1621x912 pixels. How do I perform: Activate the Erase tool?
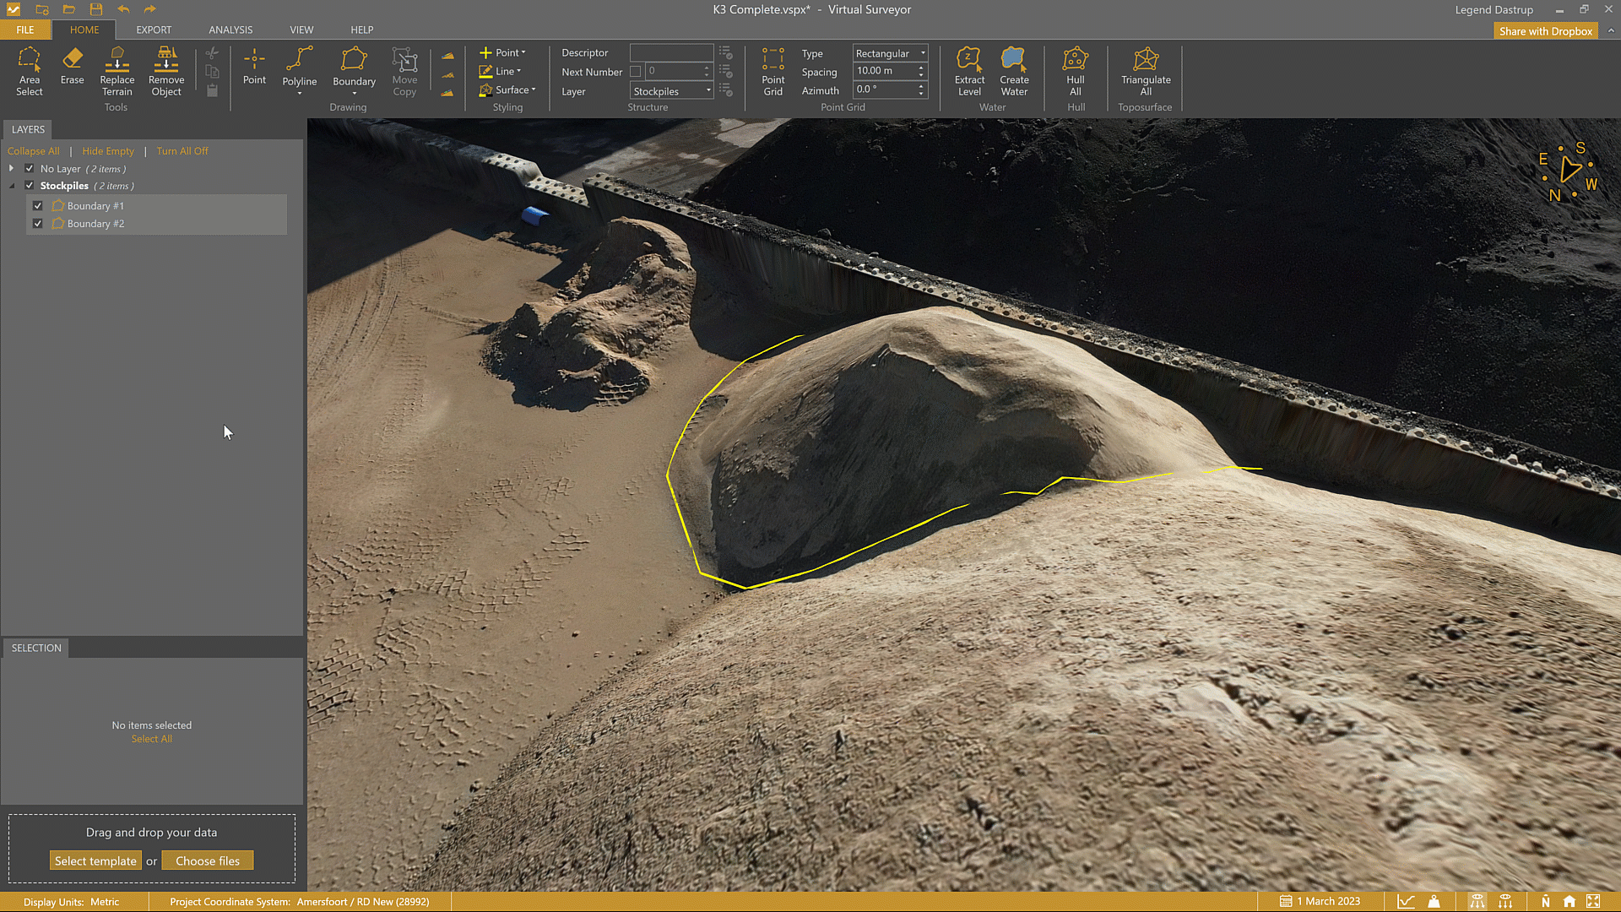click(72, 66)
